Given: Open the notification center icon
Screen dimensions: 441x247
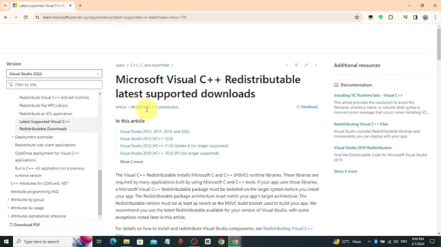Looking at the screenshot, I should (x=432, y=241).
